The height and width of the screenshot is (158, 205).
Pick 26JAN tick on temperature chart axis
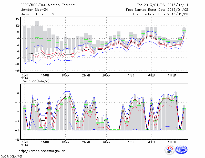[x=106, y=75]
